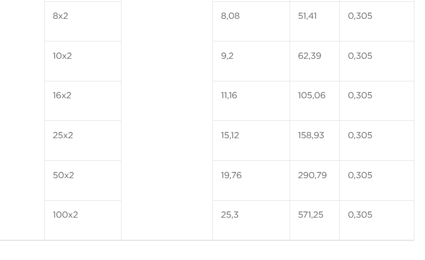Click the 158,93 value cell
This screenshot has width=425, height=260.
[311, 135]
